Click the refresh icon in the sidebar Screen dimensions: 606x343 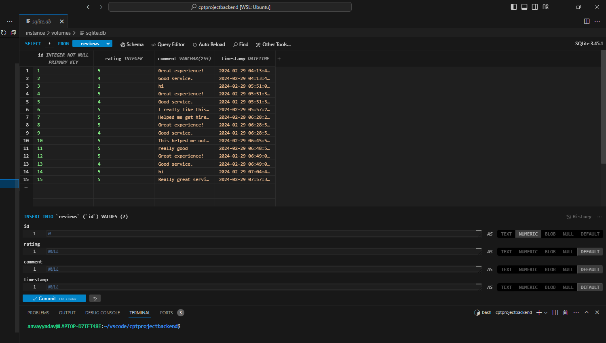pyautogui.click(x=4, y=33)
